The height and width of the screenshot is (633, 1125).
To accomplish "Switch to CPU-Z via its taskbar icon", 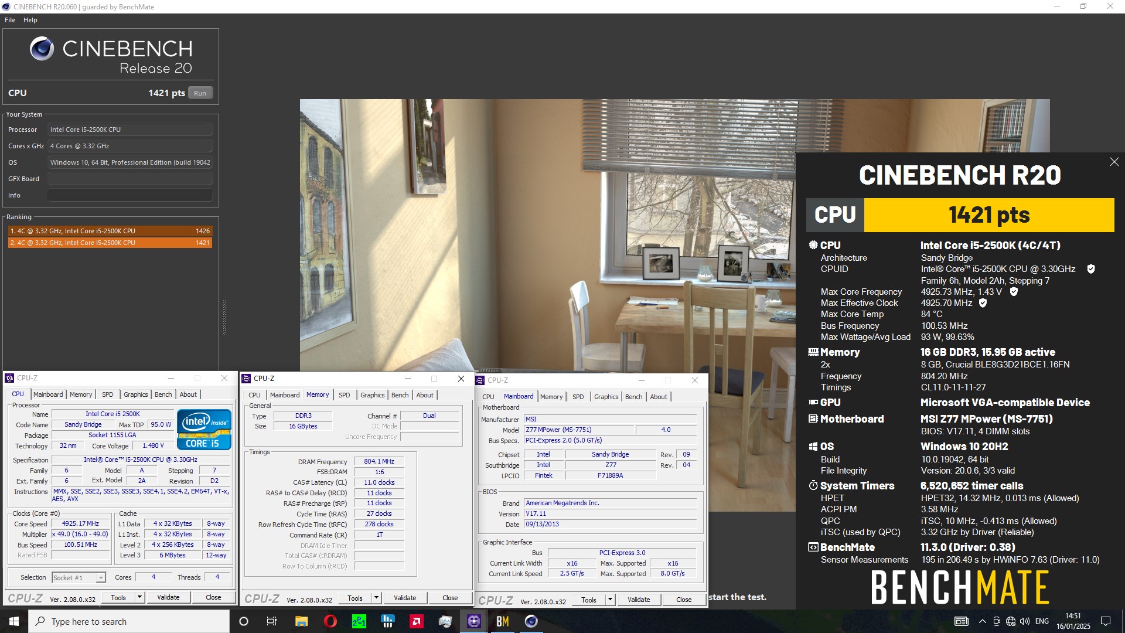I will pyautogui.click(x=473, y=621).
